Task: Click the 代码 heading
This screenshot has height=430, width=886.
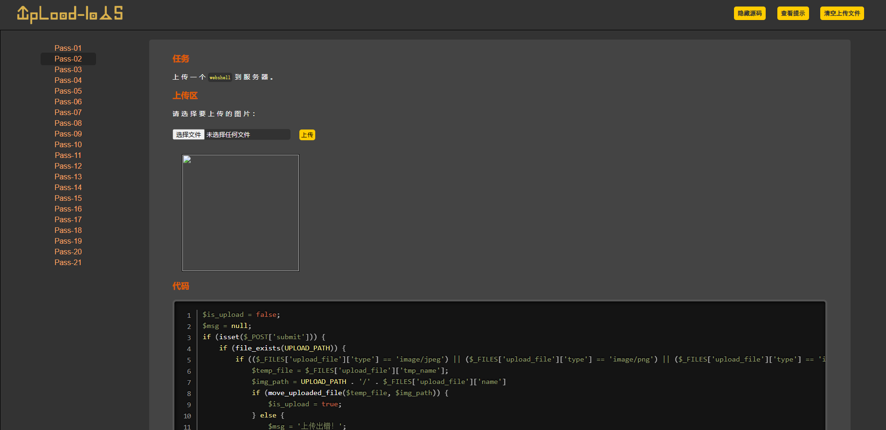Action: click(181, 286)
